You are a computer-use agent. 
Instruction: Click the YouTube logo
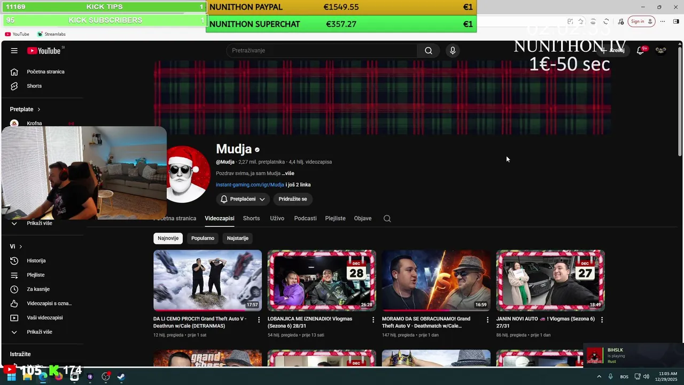pyautogui.click(x=44, y=50)
